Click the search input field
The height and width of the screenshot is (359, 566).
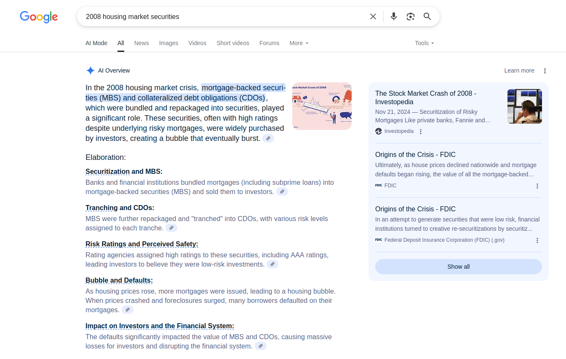[223, 16]
